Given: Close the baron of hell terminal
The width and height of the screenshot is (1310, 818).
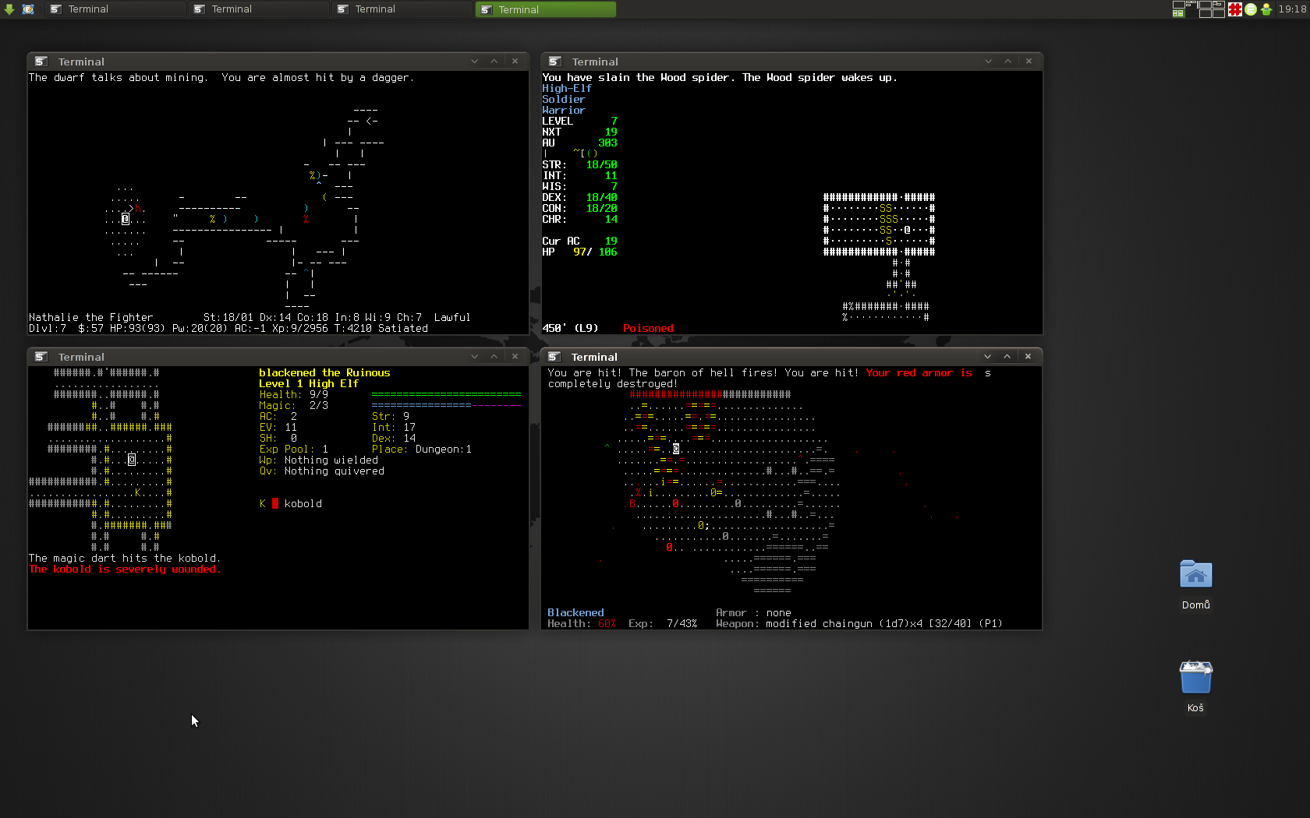Looking at the screenshot, I should pyautogui.click(x=1028, y=356).
